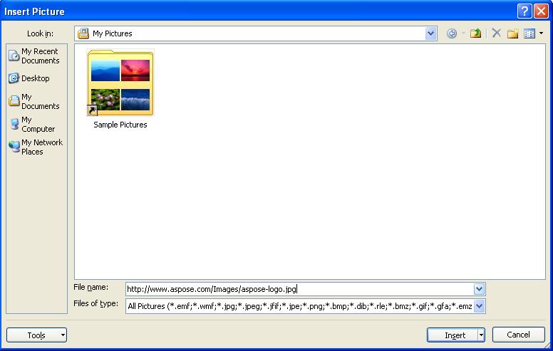Viewport: 553px width, 351px height.
Task: Click the Views icon button
Action: [x=529, y=33]
